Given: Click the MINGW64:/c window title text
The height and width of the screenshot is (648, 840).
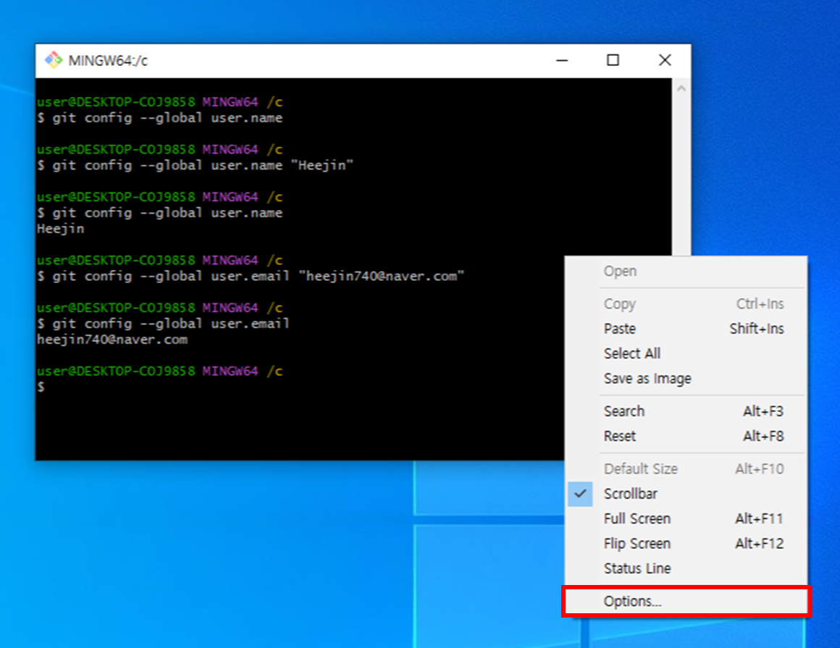Looking at the screenshot, I should [108, 61].
